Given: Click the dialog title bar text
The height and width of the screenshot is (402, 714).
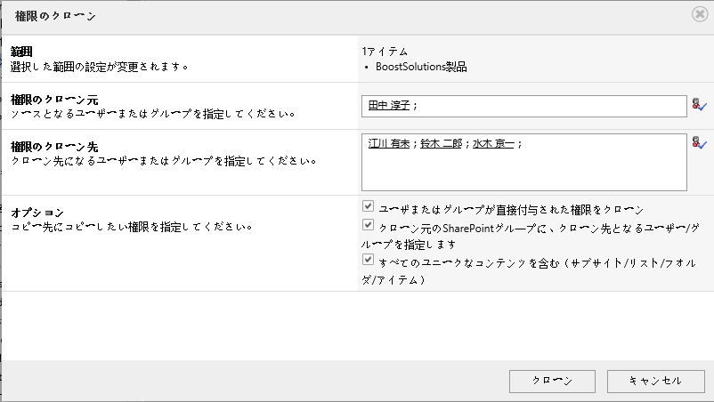Looking at the screenshot, I should pyautogui.click(x=55, y=16).
